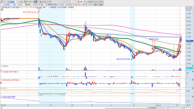Open the dropdown beside the interval value 3
The width and height of the screenshot is (194, 109).
pos(75,2)
